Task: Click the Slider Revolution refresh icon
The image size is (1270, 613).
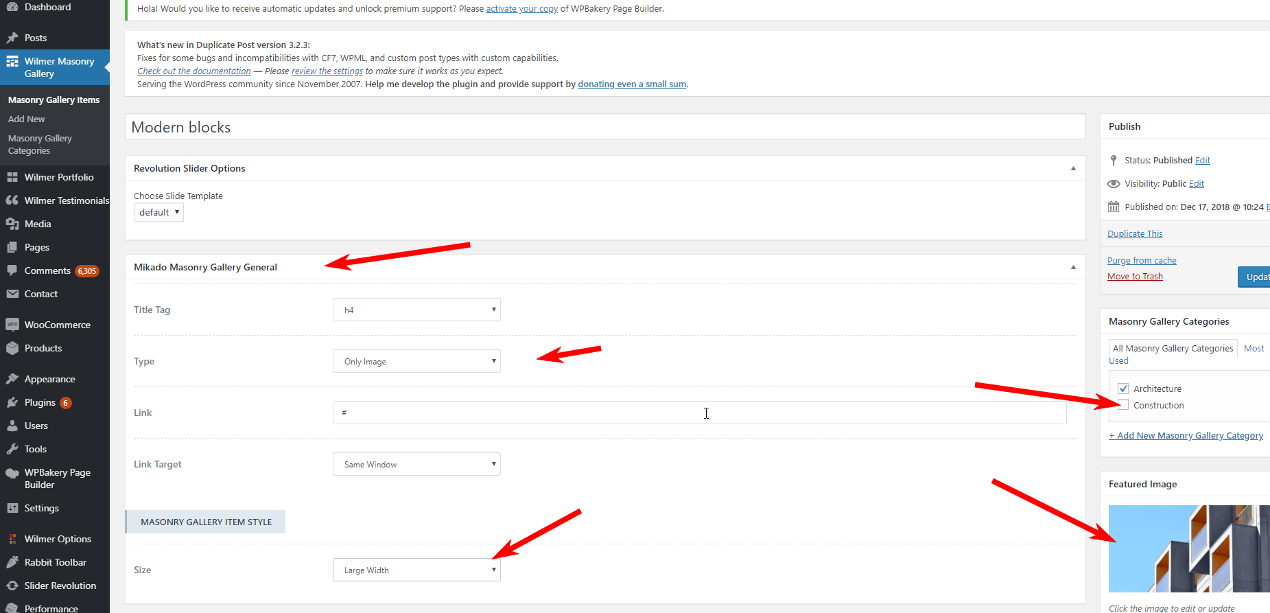Action: (12, 586)
